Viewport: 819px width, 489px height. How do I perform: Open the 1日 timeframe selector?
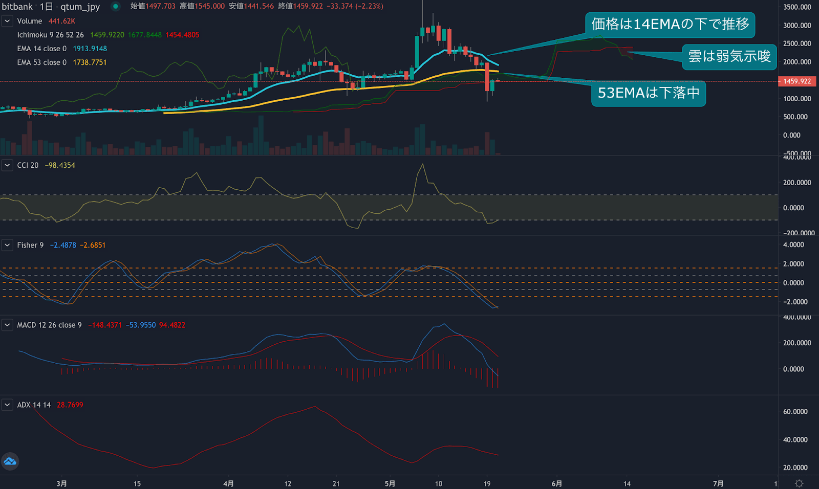click(x=44, y=7)
